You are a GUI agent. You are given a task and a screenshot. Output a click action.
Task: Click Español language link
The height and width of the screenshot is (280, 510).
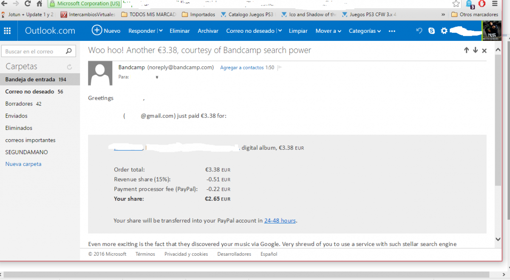269,254
